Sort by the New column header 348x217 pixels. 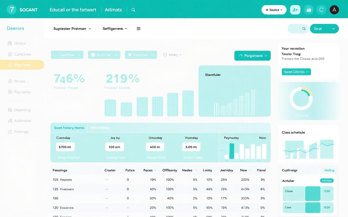245,170
